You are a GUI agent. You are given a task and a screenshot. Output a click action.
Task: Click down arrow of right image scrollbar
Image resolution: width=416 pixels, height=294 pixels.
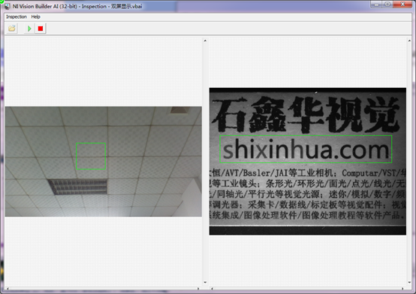409,282
